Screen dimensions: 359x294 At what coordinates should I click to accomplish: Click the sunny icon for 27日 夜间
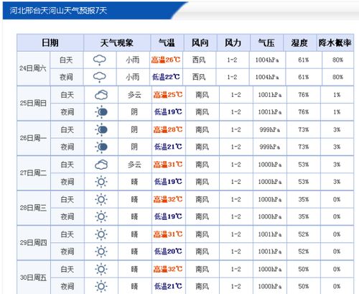click(x=101, y=182)
